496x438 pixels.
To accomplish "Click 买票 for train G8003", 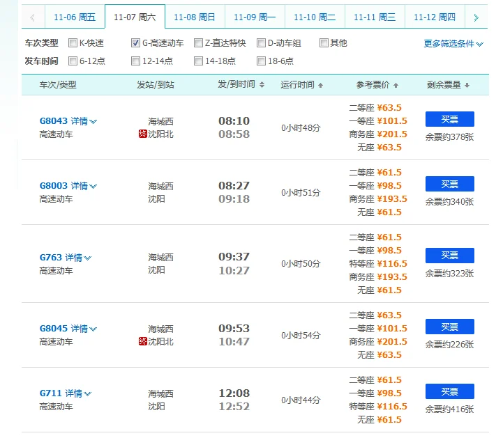I will (449, 184).
